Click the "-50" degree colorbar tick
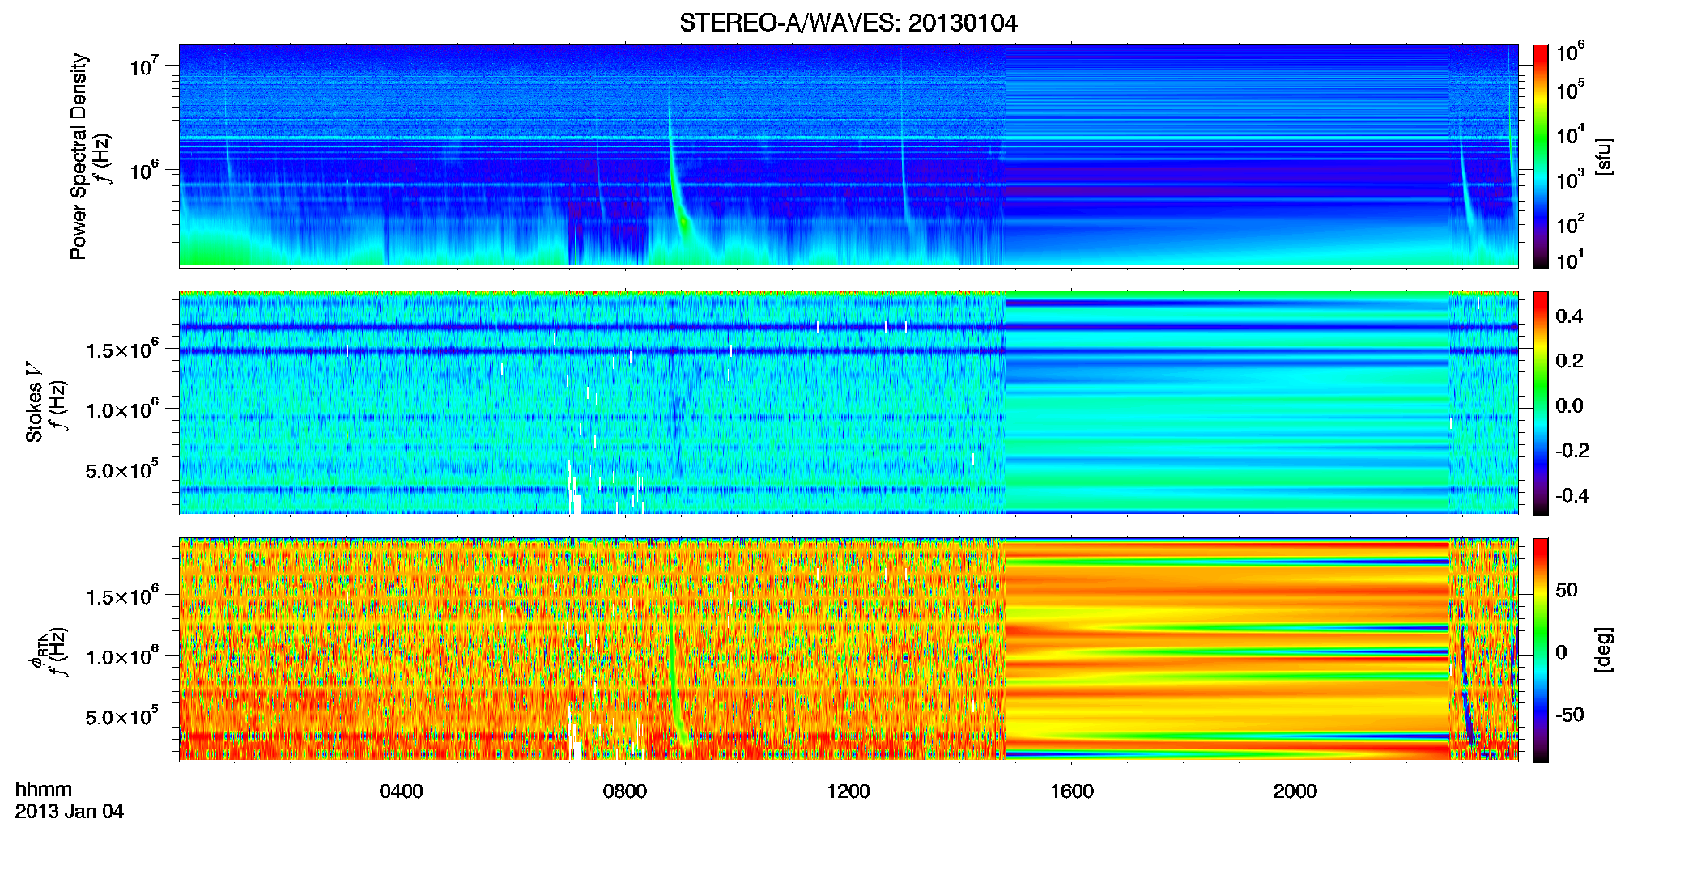The width and height of the screenshot is (1697, 874). 1570,715
